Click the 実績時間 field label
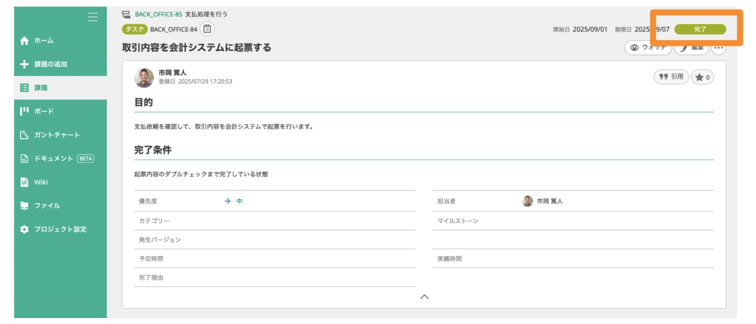The height and width of the screenshot is (324, 756). tap(449, 259)
